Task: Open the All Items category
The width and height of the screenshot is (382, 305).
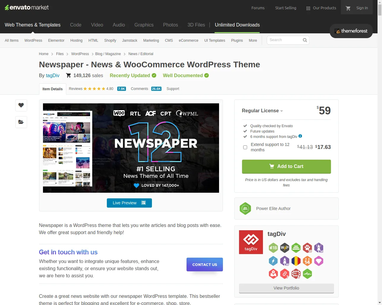Action: tap(12, 41)
